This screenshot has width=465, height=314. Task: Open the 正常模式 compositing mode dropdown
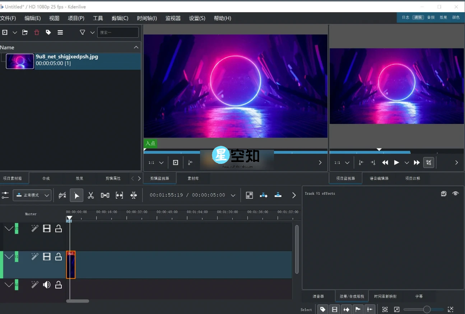click(32, 195)
